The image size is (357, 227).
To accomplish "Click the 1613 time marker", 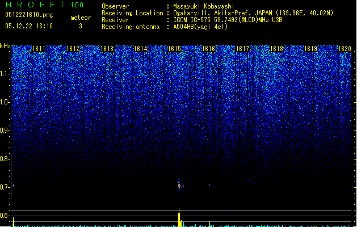I will [107, 49].
